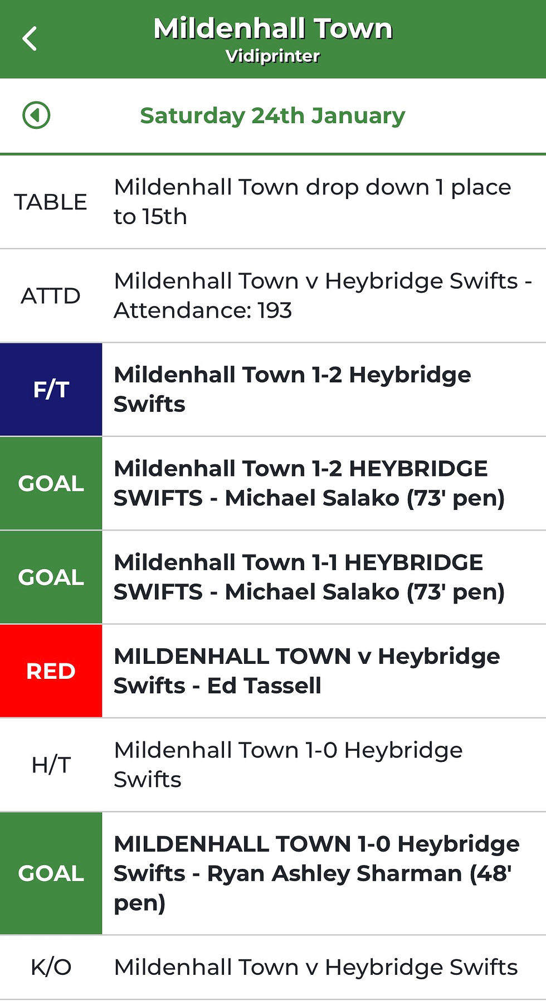The height and width of the screenshot is (1001, 546).
Task: Tap GOAL badge for 1-1 equaliser
Action: point(51,577)
